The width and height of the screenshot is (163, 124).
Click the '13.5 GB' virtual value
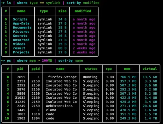[150, 77]
